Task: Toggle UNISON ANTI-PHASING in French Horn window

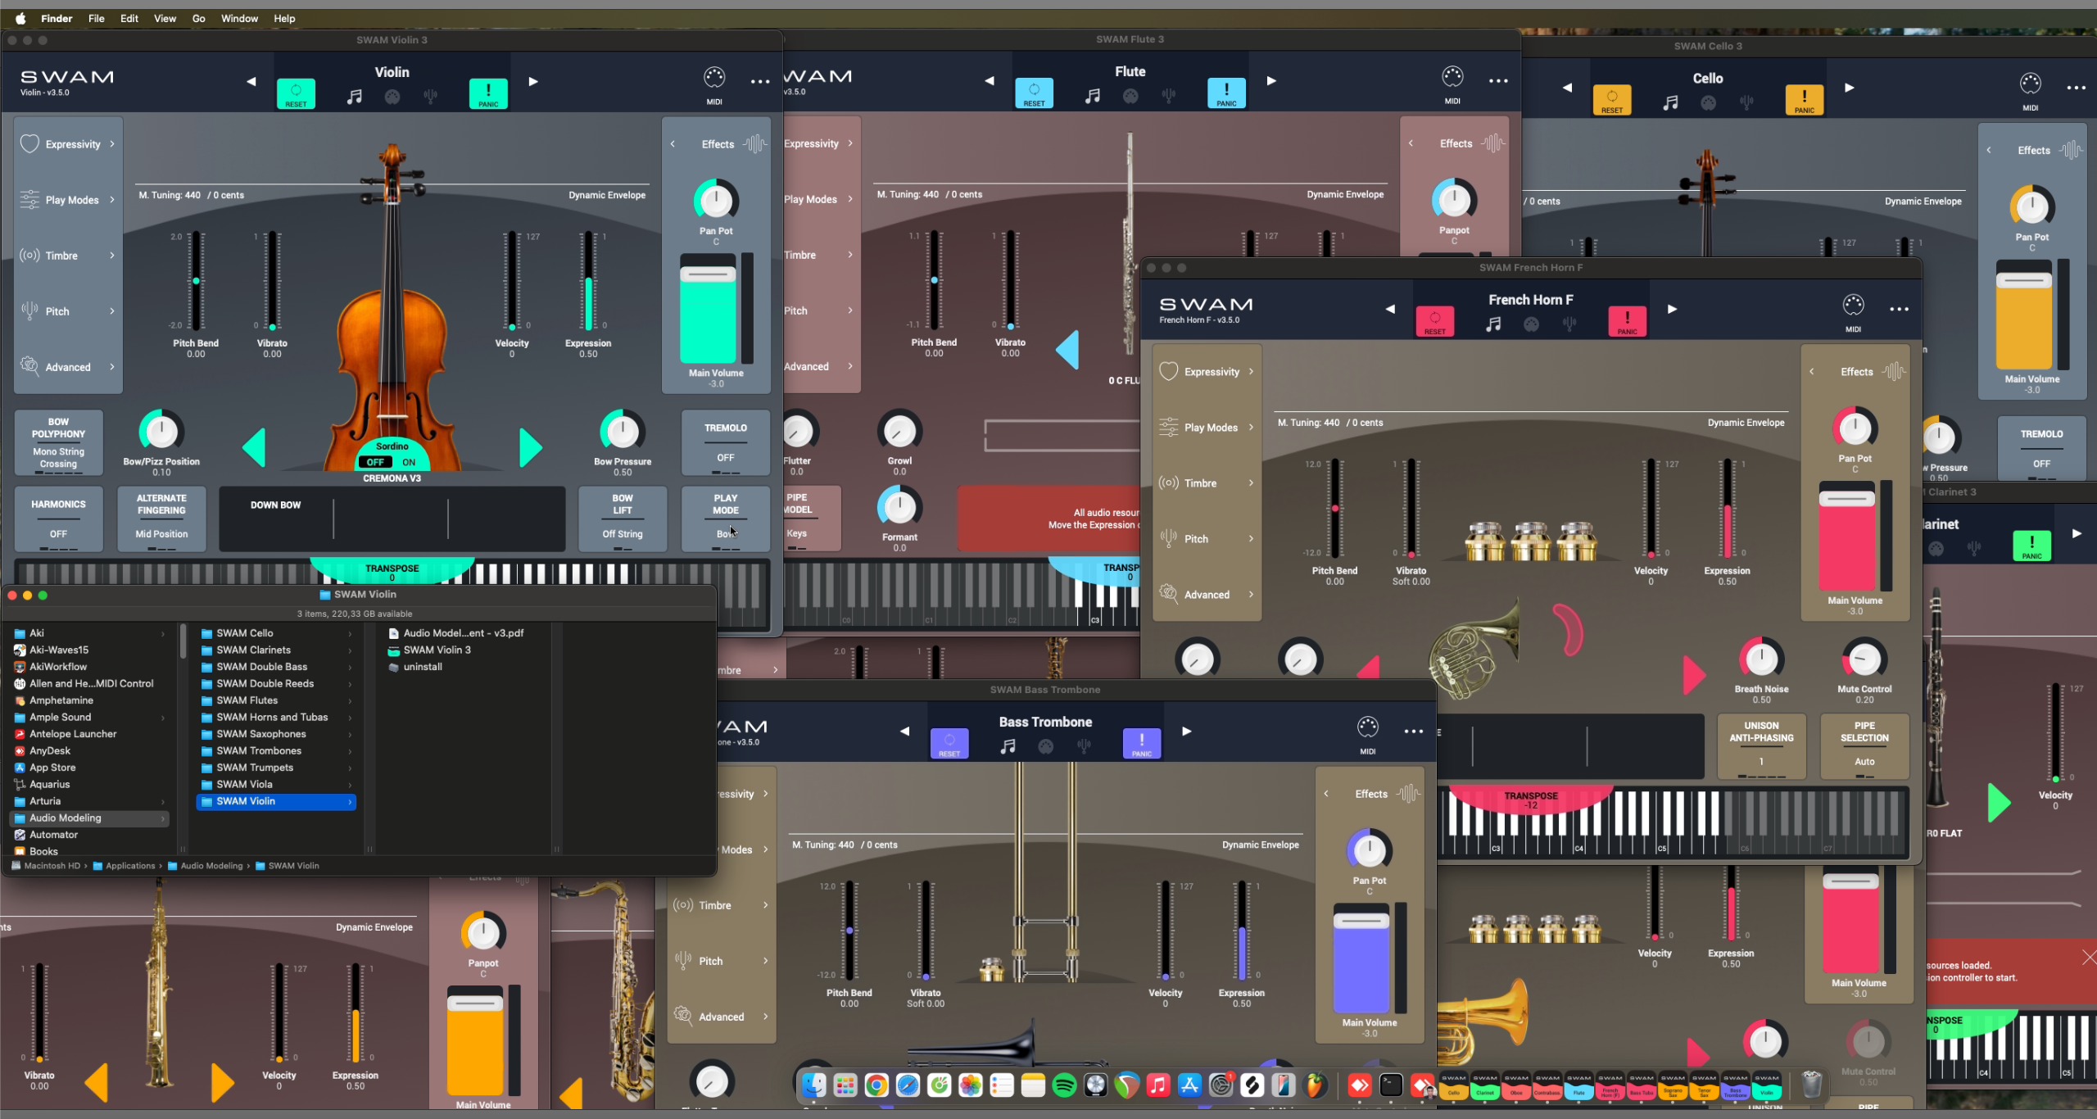Action: click(1761, 746)
